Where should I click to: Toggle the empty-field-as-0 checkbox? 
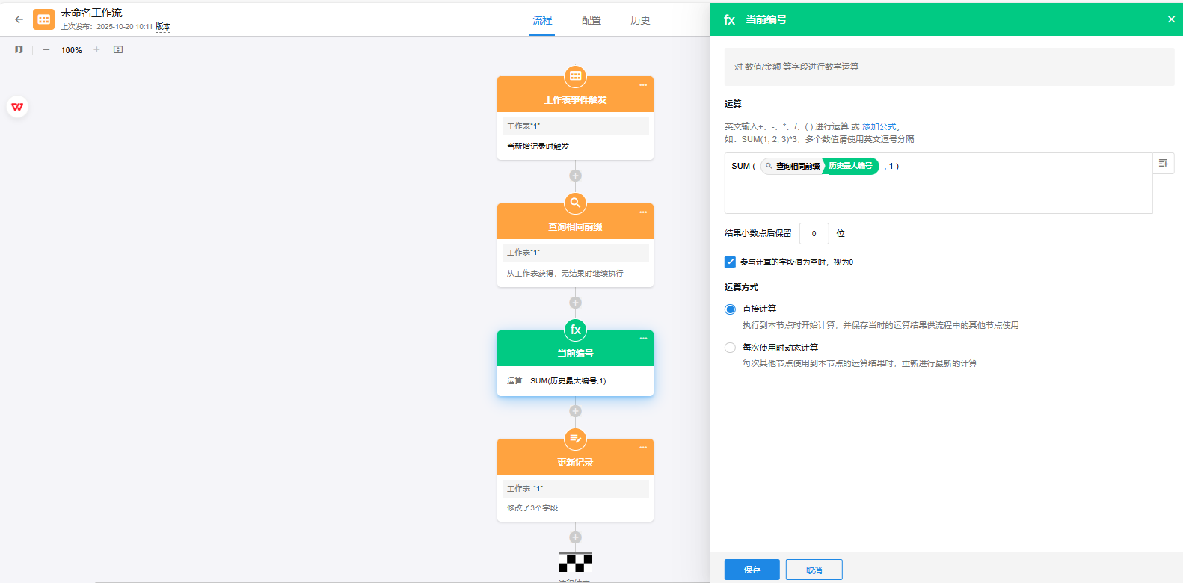(x=730, y=262)
